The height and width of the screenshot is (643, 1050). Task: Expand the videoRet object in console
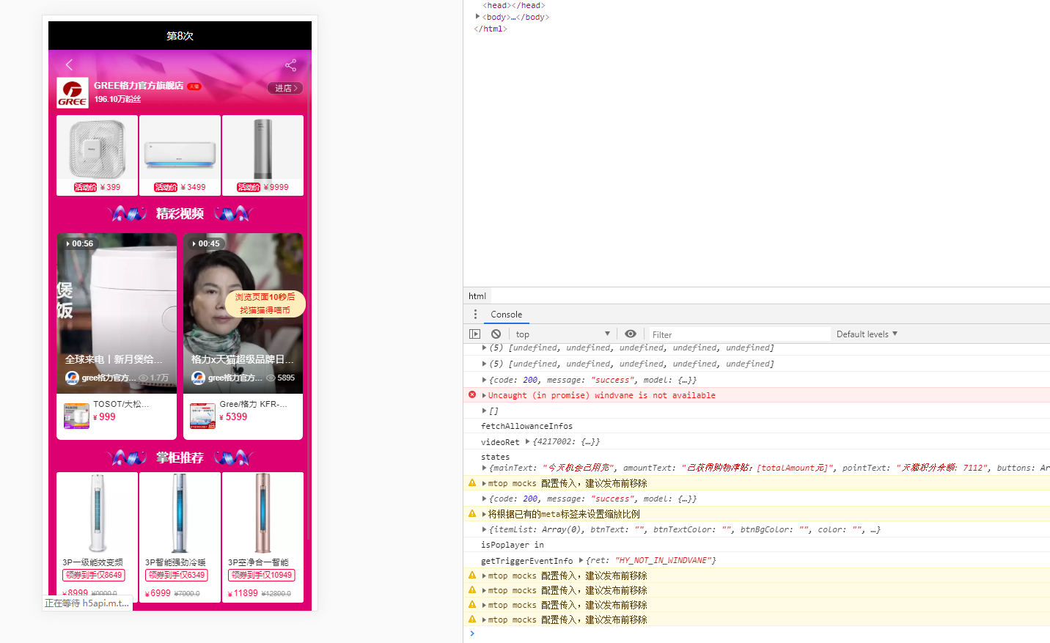pos(528,442)
